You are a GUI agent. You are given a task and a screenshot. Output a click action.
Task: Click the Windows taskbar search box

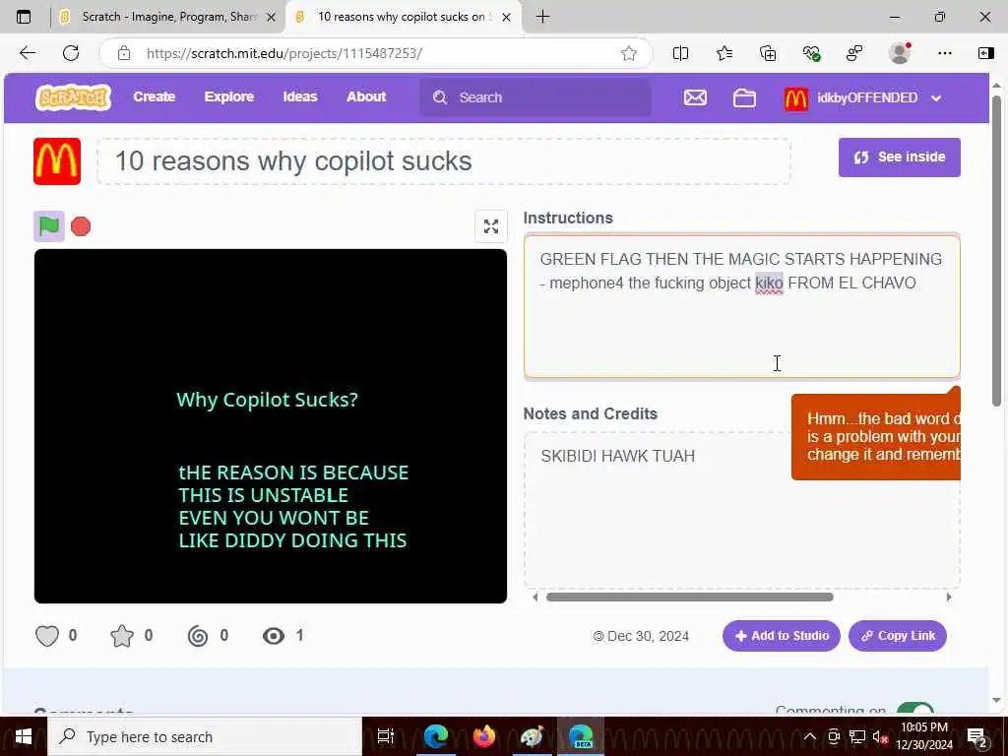tap(205, 736)
